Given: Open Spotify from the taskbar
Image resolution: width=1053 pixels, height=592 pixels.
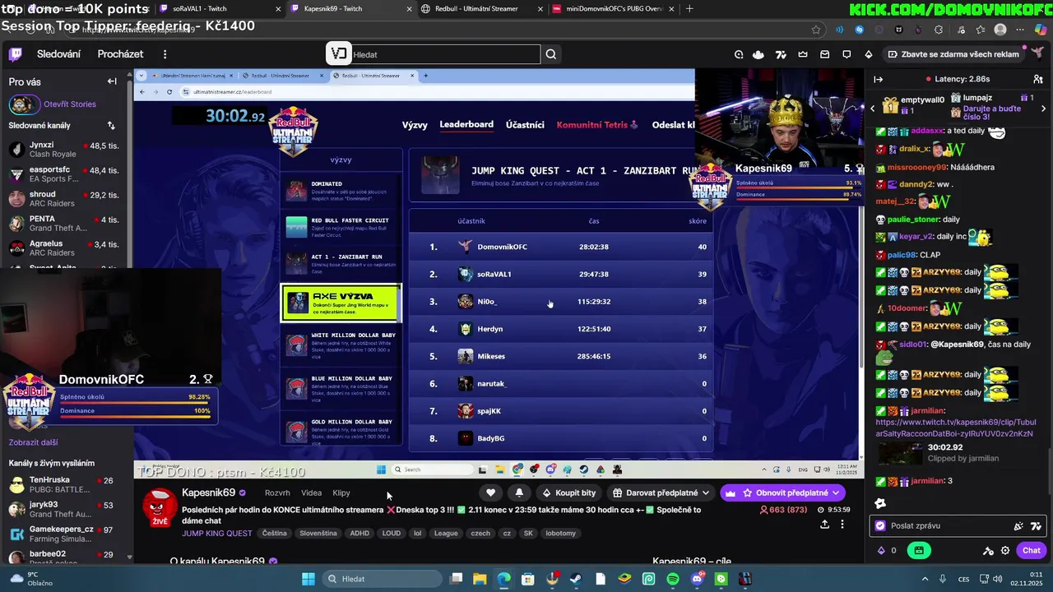Looking at the screenshot, I should pyautogui.click(x=673, y=579).
